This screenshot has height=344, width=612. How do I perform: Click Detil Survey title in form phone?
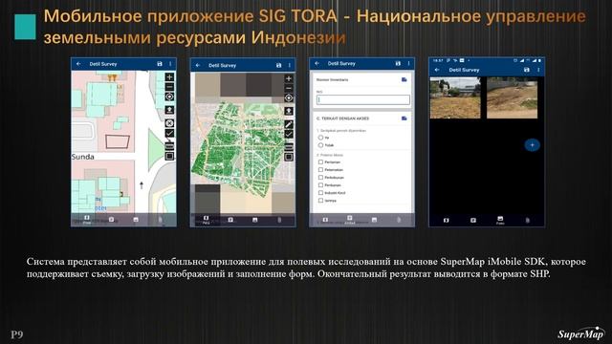pyautogui.click(x=341, y=63)
